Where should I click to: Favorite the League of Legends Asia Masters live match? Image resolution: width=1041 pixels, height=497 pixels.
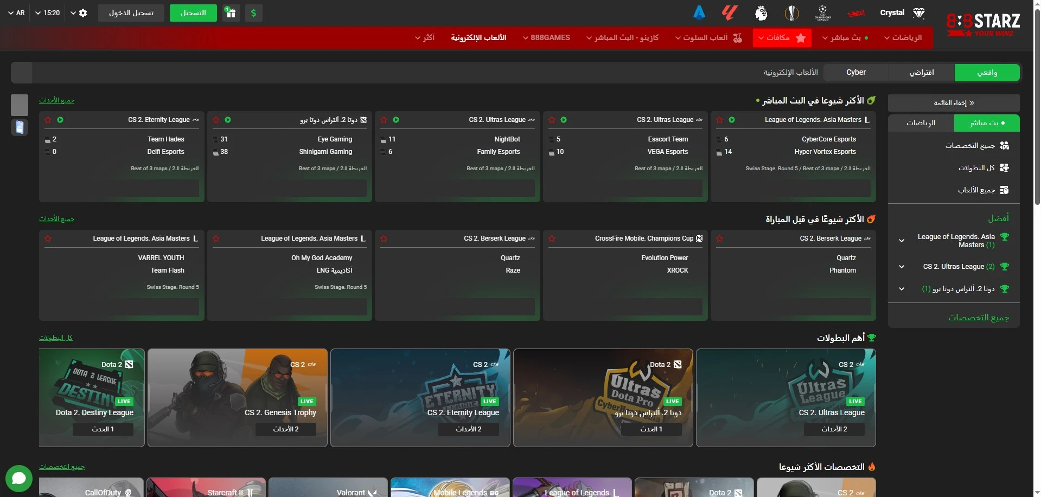pyautogui.click(x=719, y=120)
